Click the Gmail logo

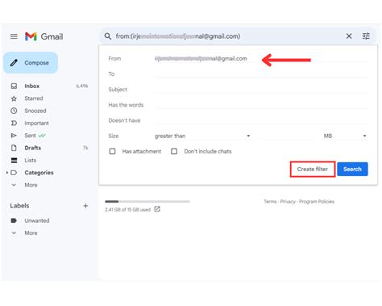point(44,36)
